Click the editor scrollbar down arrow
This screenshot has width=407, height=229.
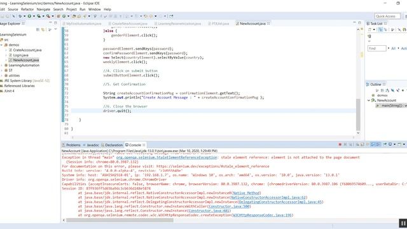(x=358, y=133)
